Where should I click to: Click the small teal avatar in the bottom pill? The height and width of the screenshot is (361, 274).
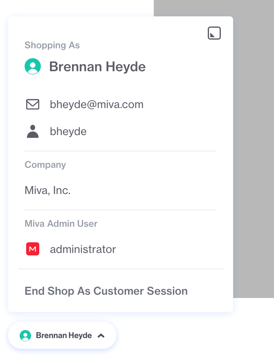click(25, 336)
